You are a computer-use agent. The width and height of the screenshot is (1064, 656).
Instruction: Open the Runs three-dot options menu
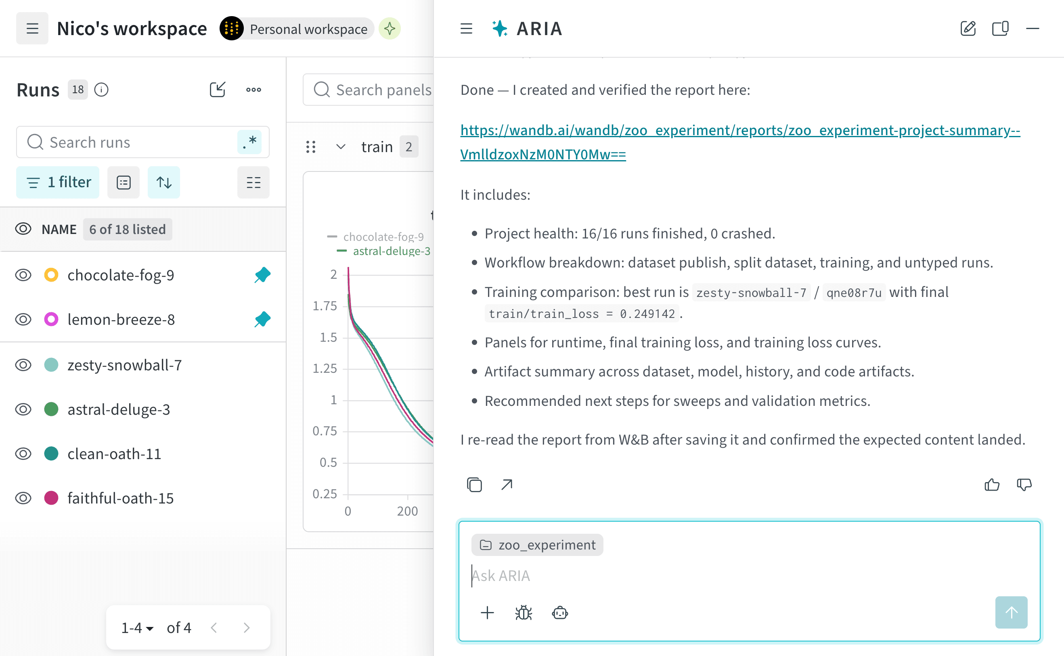(x=253, y=90)
